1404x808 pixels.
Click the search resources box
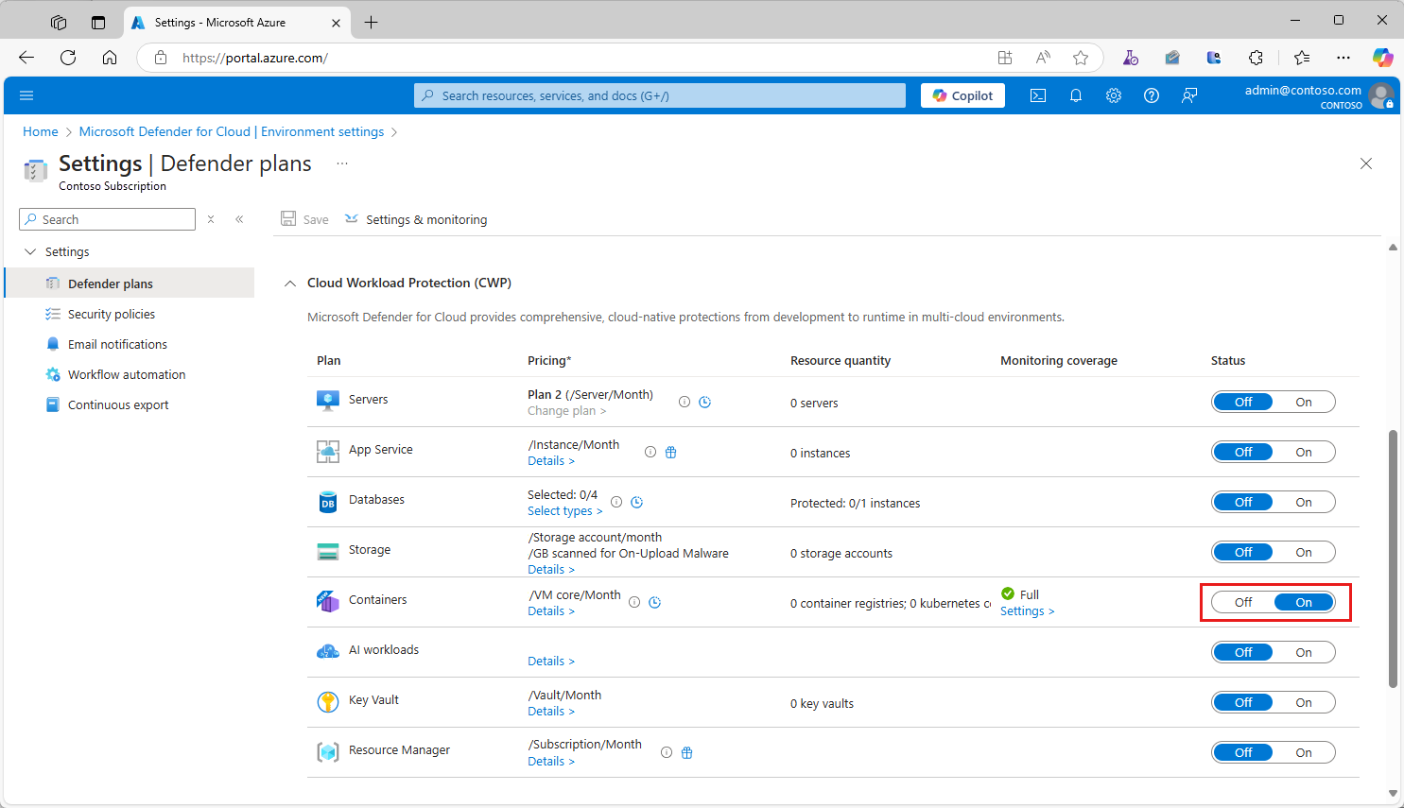(660, 95)
